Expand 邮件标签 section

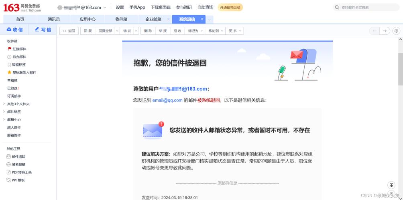pos(4,112)
